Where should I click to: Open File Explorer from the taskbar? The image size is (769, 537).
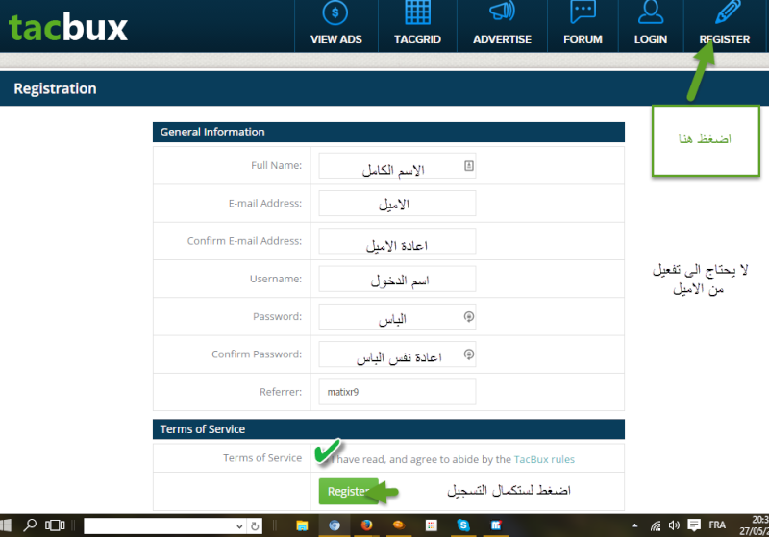point(302,525)
